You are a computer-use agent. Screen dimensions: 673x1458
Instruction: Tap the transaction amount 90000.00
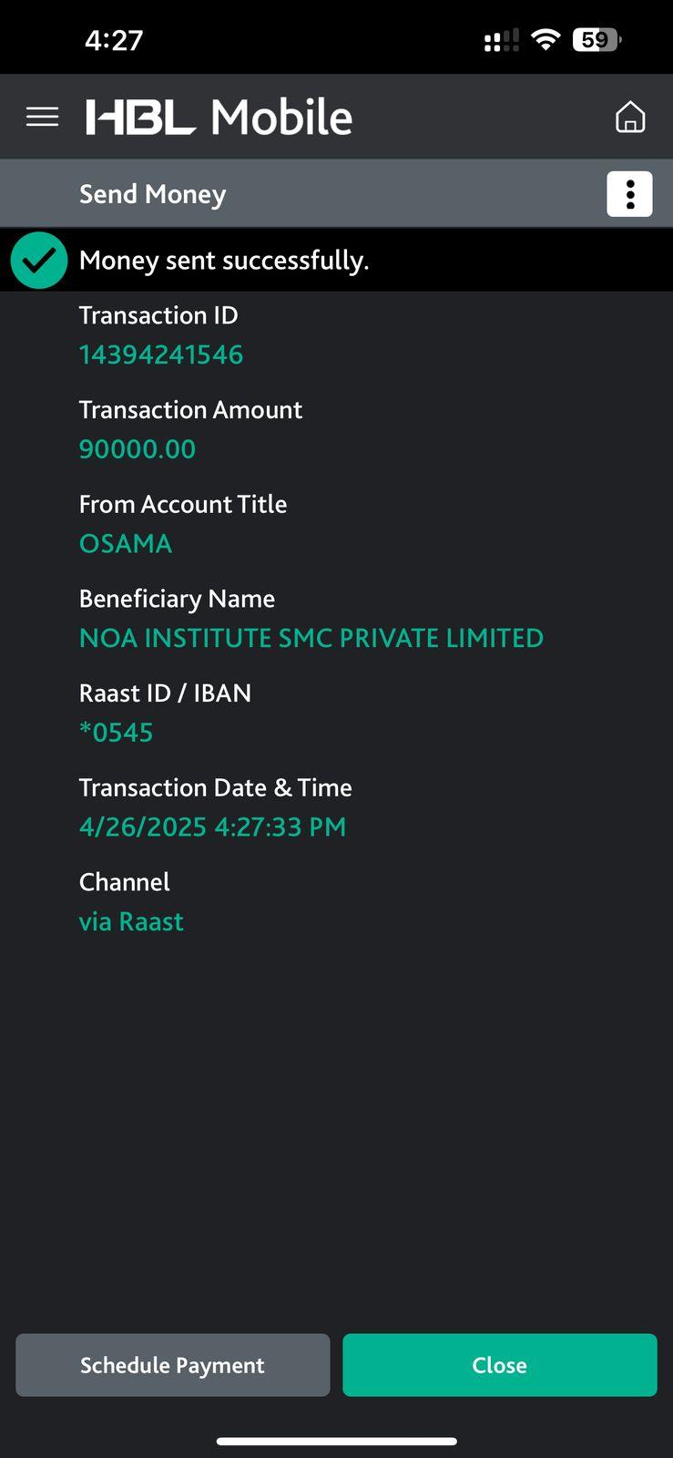point(138,449)
